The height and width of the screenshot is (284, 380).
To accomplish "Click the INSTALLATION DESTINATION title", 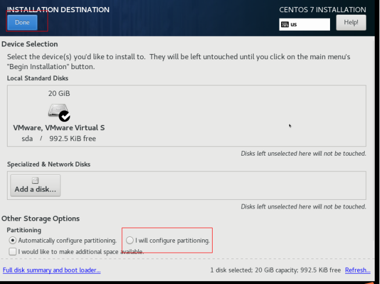I will click(58, 10).
